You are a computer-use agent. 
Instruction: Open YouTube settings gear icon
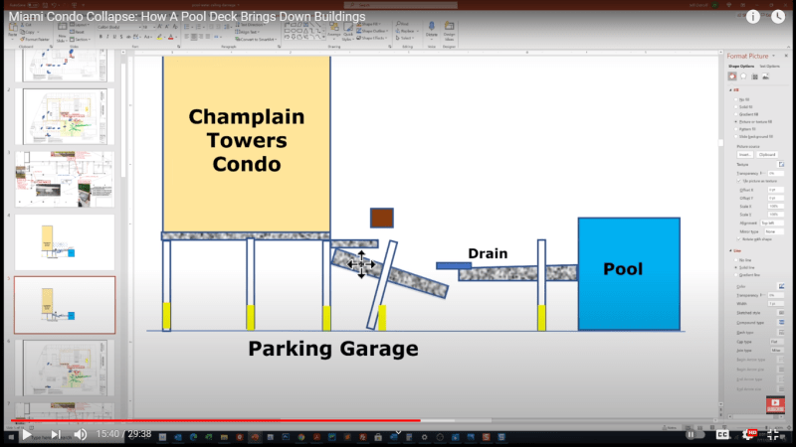749,434
